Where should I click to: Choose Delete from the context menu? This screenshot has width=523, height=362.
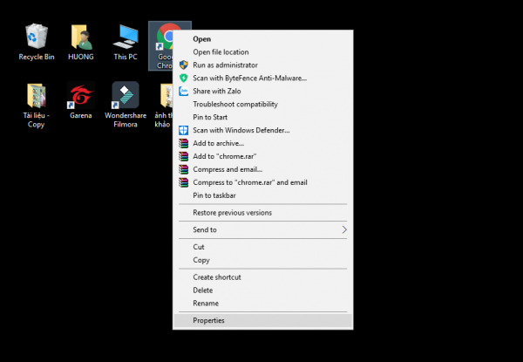[x=263, y=290]
